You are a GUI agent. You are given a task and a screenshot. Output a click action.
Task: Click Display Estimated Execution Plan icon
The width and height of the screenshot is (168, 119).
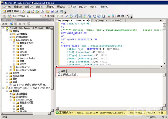[71, 16]
